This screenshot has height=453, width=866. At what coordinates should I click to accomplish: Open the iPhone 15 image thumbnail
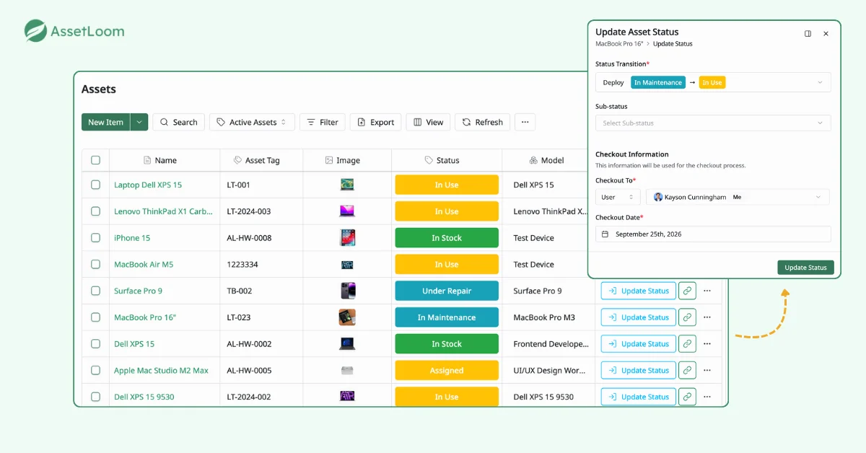pos(347,238)
